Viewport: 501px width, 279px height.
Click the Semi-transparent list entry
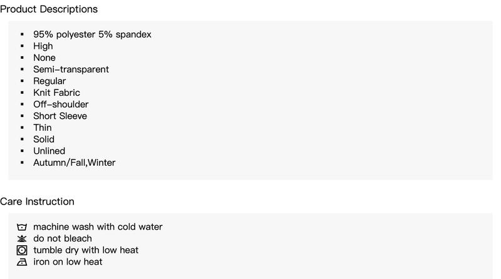[x=71, y=69]
